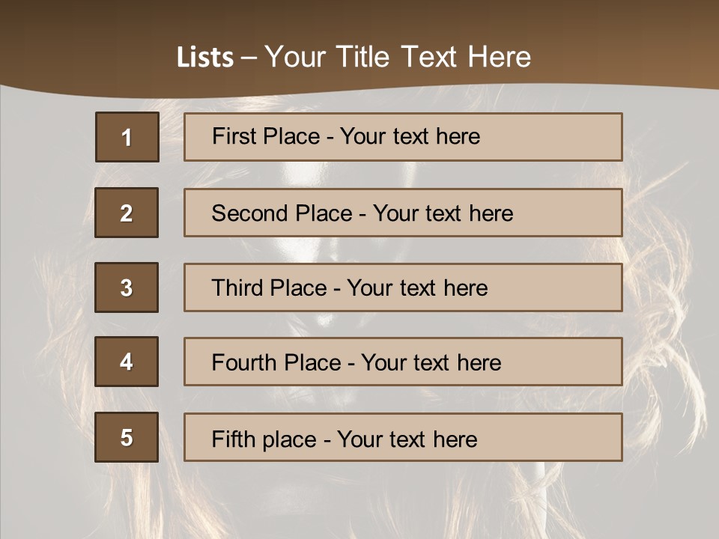This screenshot has height=539, width=719.
Task: Click the word 'Fifth' in row five
Action: (232, 439)
